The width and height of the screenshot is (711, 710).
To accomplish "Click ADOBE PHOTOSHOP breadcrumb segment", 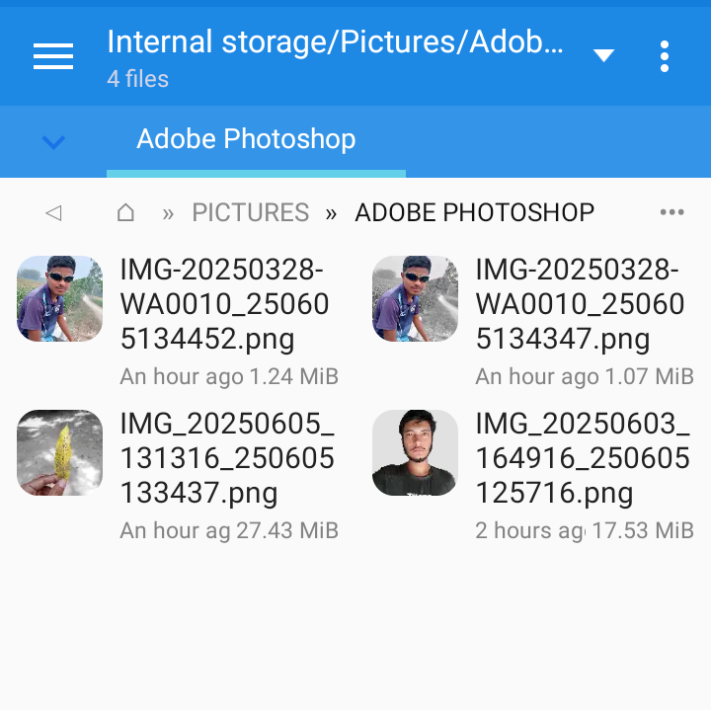I will click(474, 212).
